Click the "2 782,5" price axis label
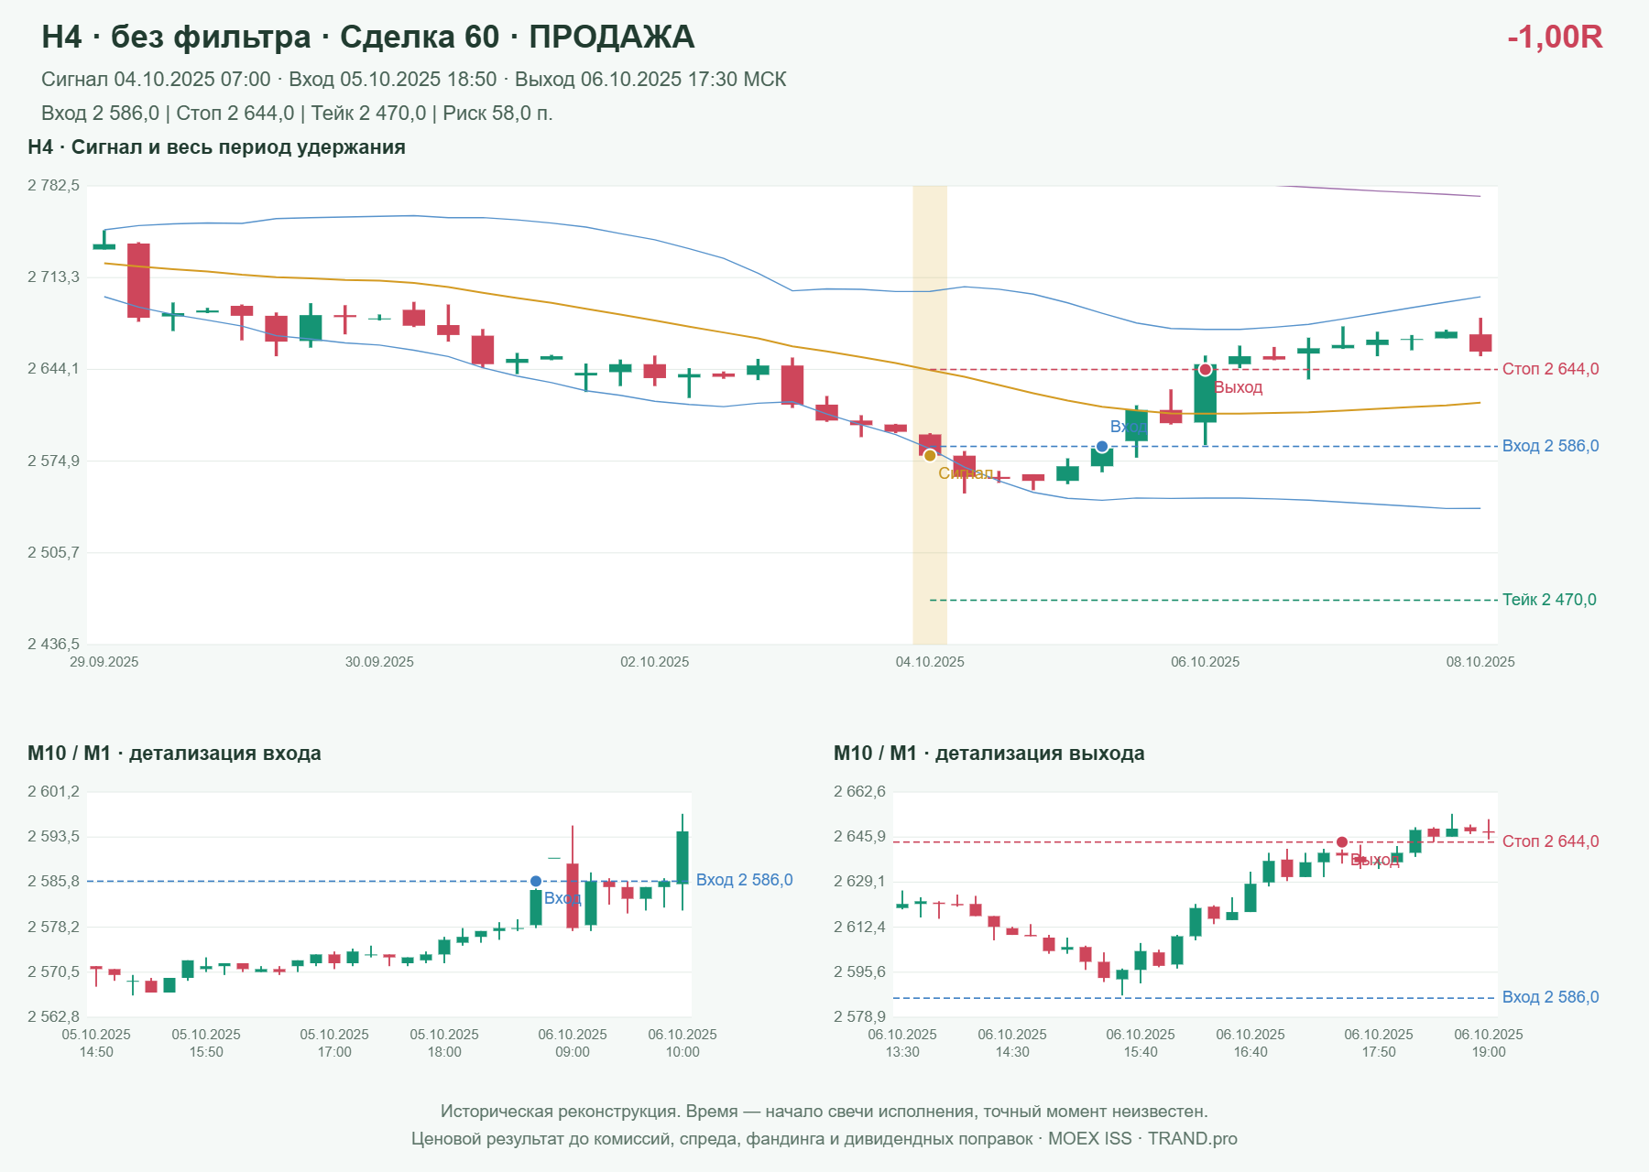Image resolution: width=1649 pixels, height=1172 pixels. (x=53, y=186)
